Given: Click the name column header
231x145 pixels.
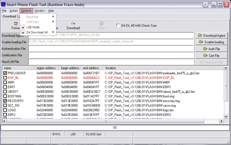Looking at the screenshot, I should 18,68.
